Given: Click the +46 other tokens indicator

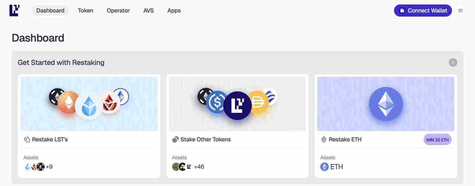Looking at the screenshot, I should point(199,167).
